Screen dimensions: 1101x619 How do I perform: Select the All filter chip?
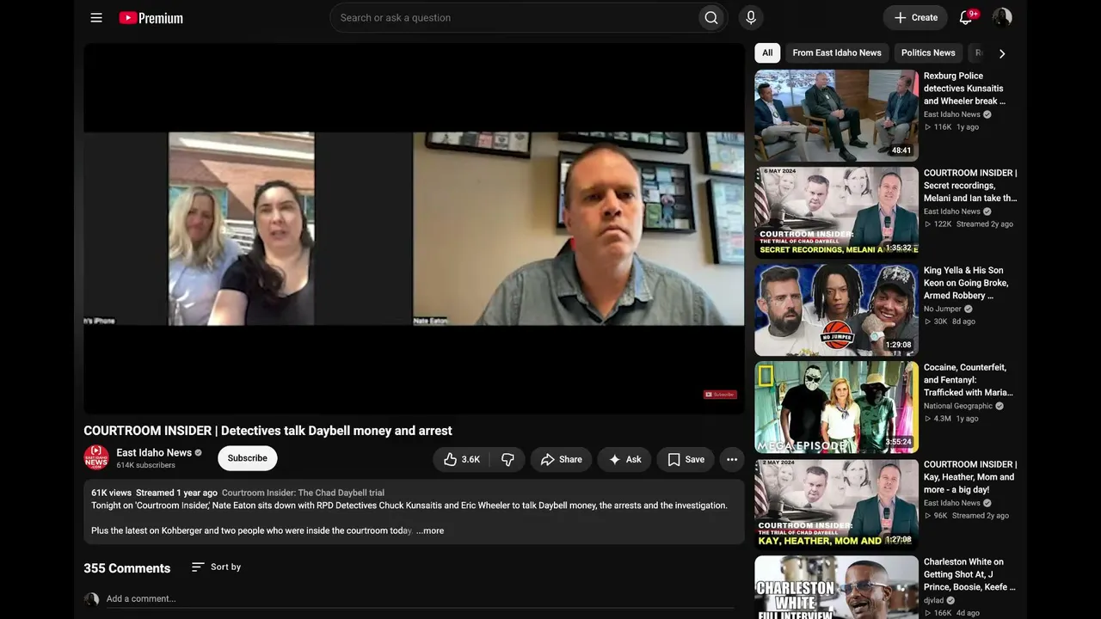click(767, 52)
